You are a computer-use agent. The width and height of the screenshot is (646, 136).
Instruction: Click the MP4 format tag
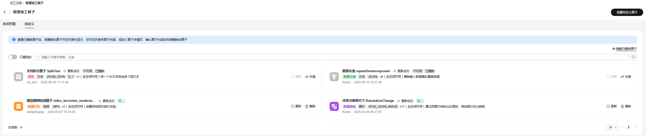(56, 107)
